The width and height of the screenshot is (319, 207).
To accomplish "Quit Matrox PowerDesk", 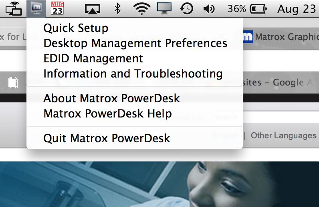I will (x=107, y=138).
